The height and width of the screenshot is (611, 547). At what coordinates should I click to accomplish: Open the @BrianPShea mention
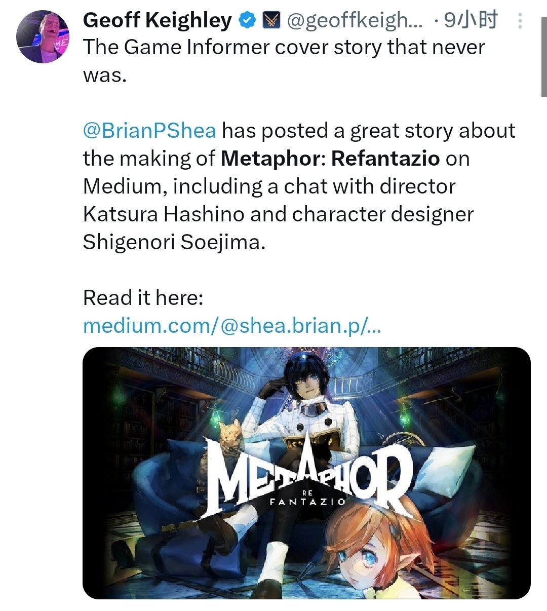pos(149,131)
